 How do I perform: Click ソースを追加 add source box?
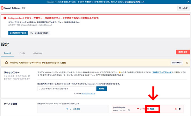coord(73,109)
